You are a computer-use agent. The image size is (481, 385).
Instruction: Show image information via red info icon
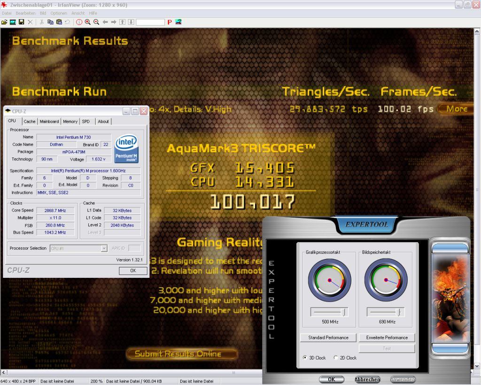(79, 22)
